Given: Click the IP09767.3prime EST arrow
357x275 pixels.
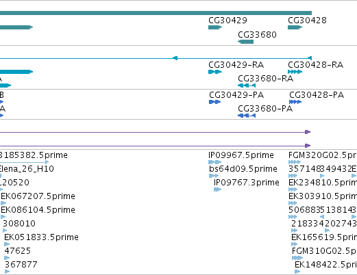Looking at the screenshot, I should pos(218,189).
